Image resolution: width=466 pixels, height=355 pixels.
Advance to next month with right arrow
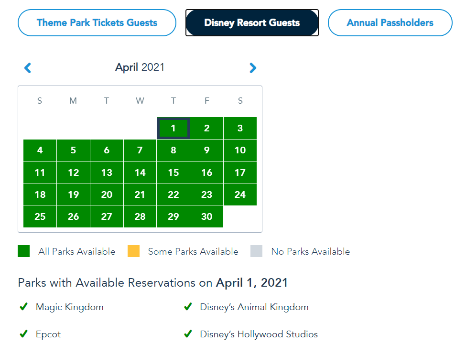pyautogui.click(x=253, y=68)
